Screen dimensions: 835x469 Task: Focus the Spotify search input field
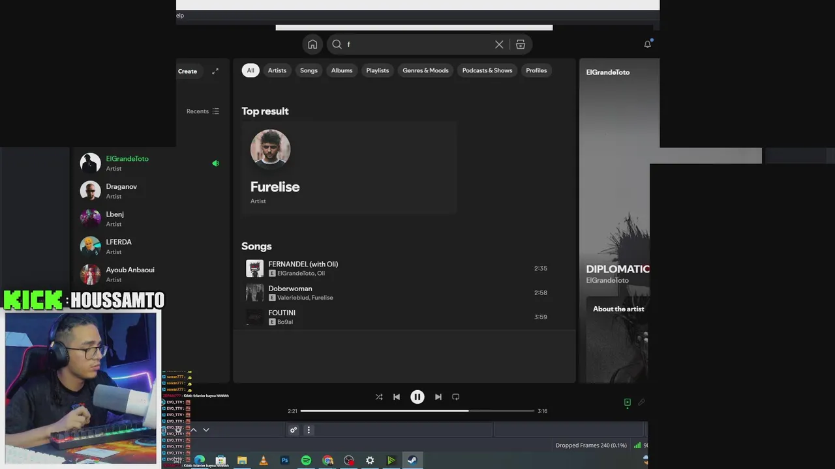(x=417, y=44)
